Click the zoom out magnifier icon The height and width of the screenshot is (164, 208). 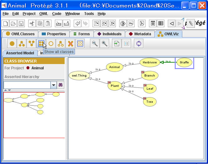pos(94,44)
